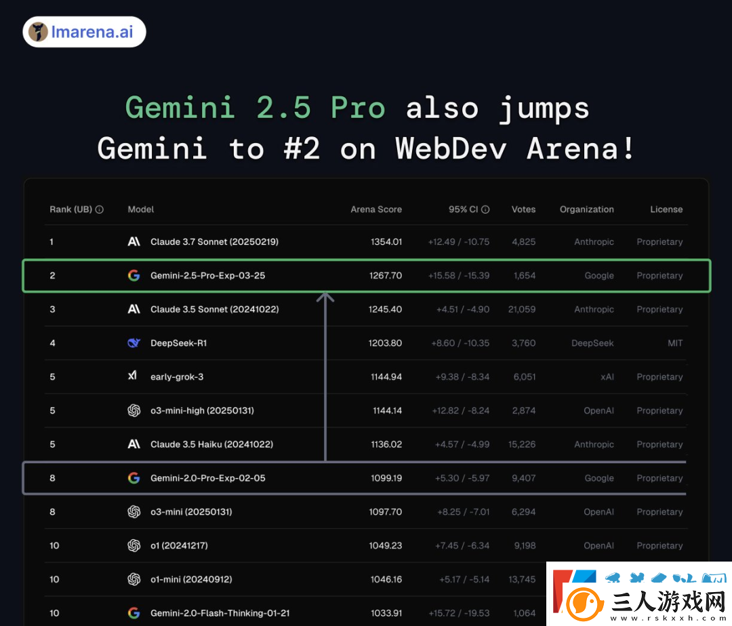Select the o1 (20241217) model name
The height and width of the screenshot is (626, 732).
(179, 546)
